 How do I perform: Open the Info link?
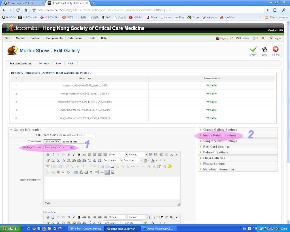coord(58,63)
